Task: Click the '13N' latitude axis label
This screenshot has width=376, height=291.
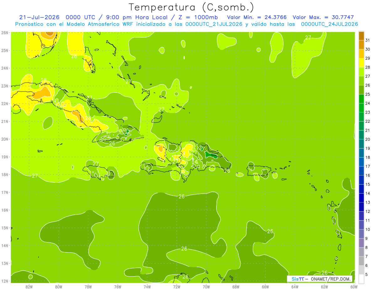Action: (x=5, y=263)
